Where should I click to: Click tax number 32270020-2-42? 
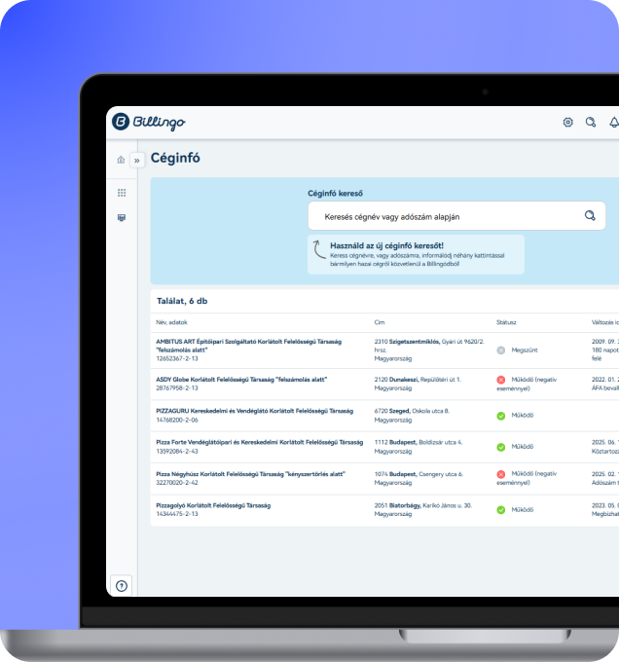[x=177, y=483]
